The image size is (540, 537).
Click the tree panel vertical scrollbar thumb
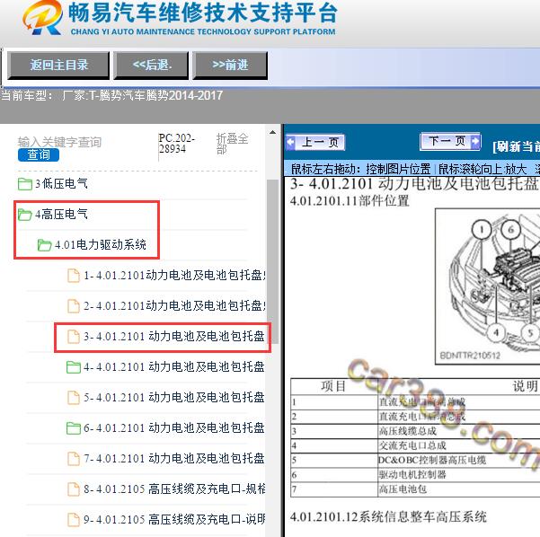(273, 261)
